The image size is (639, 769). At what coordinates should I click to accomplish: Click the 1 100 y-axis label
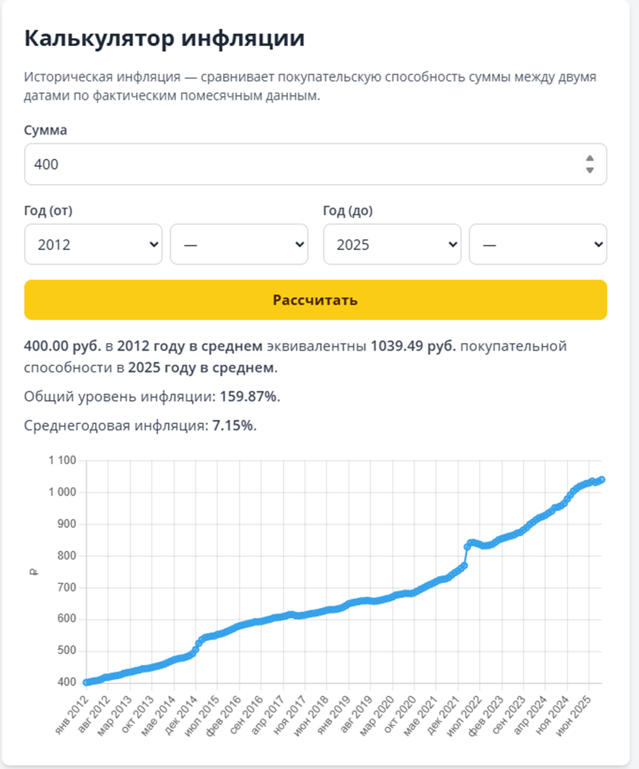62,461
